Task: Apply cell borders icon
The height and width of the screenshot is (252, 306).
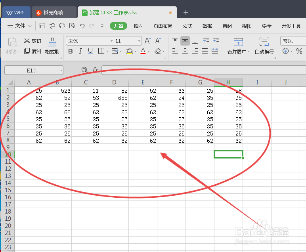Action: point(101,51)
